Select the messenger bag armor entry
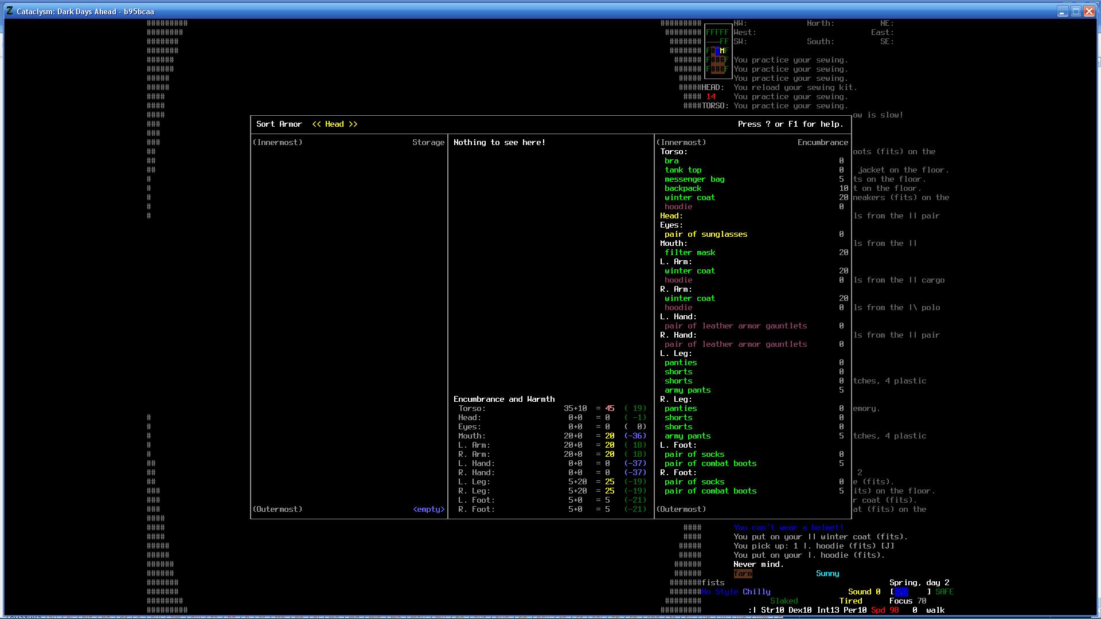Image resolution: width=1101 pixels, height=619 pixels. pos(694,179)
